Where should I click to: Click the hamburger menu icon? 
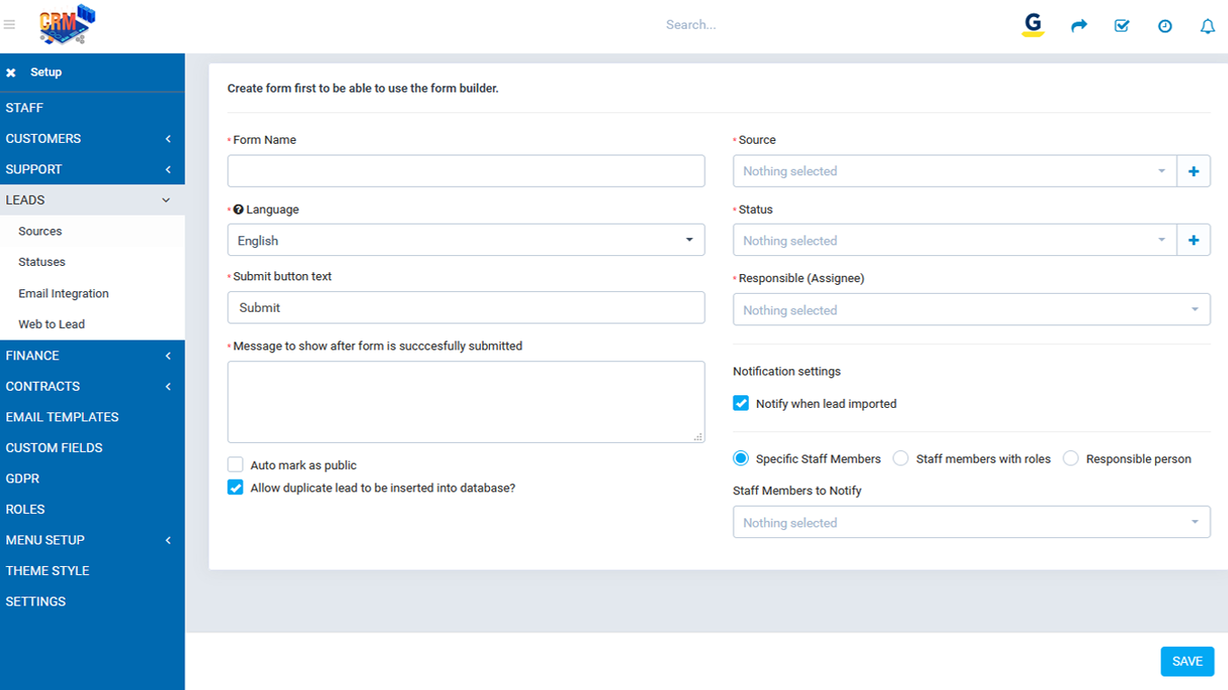pos(10,25)
